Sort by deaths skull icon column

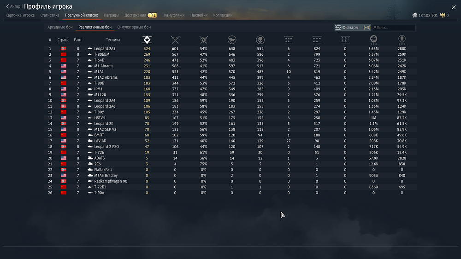pos(260,40)
